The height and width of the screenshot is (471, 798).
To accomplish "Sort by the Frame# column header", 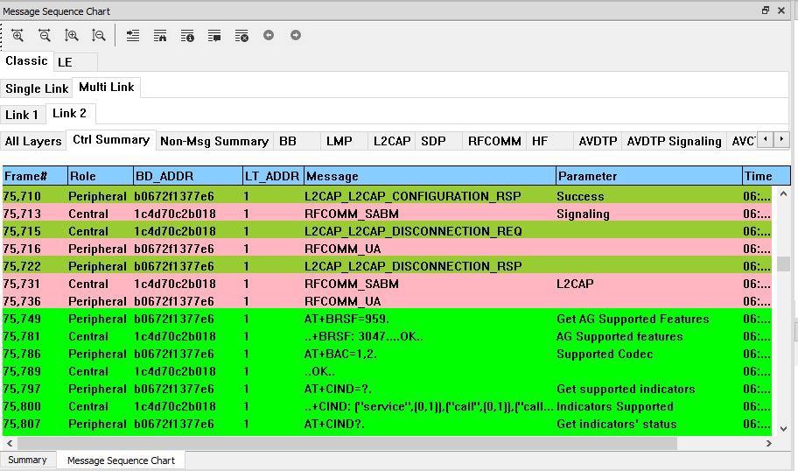I will [x=35, y=176].
